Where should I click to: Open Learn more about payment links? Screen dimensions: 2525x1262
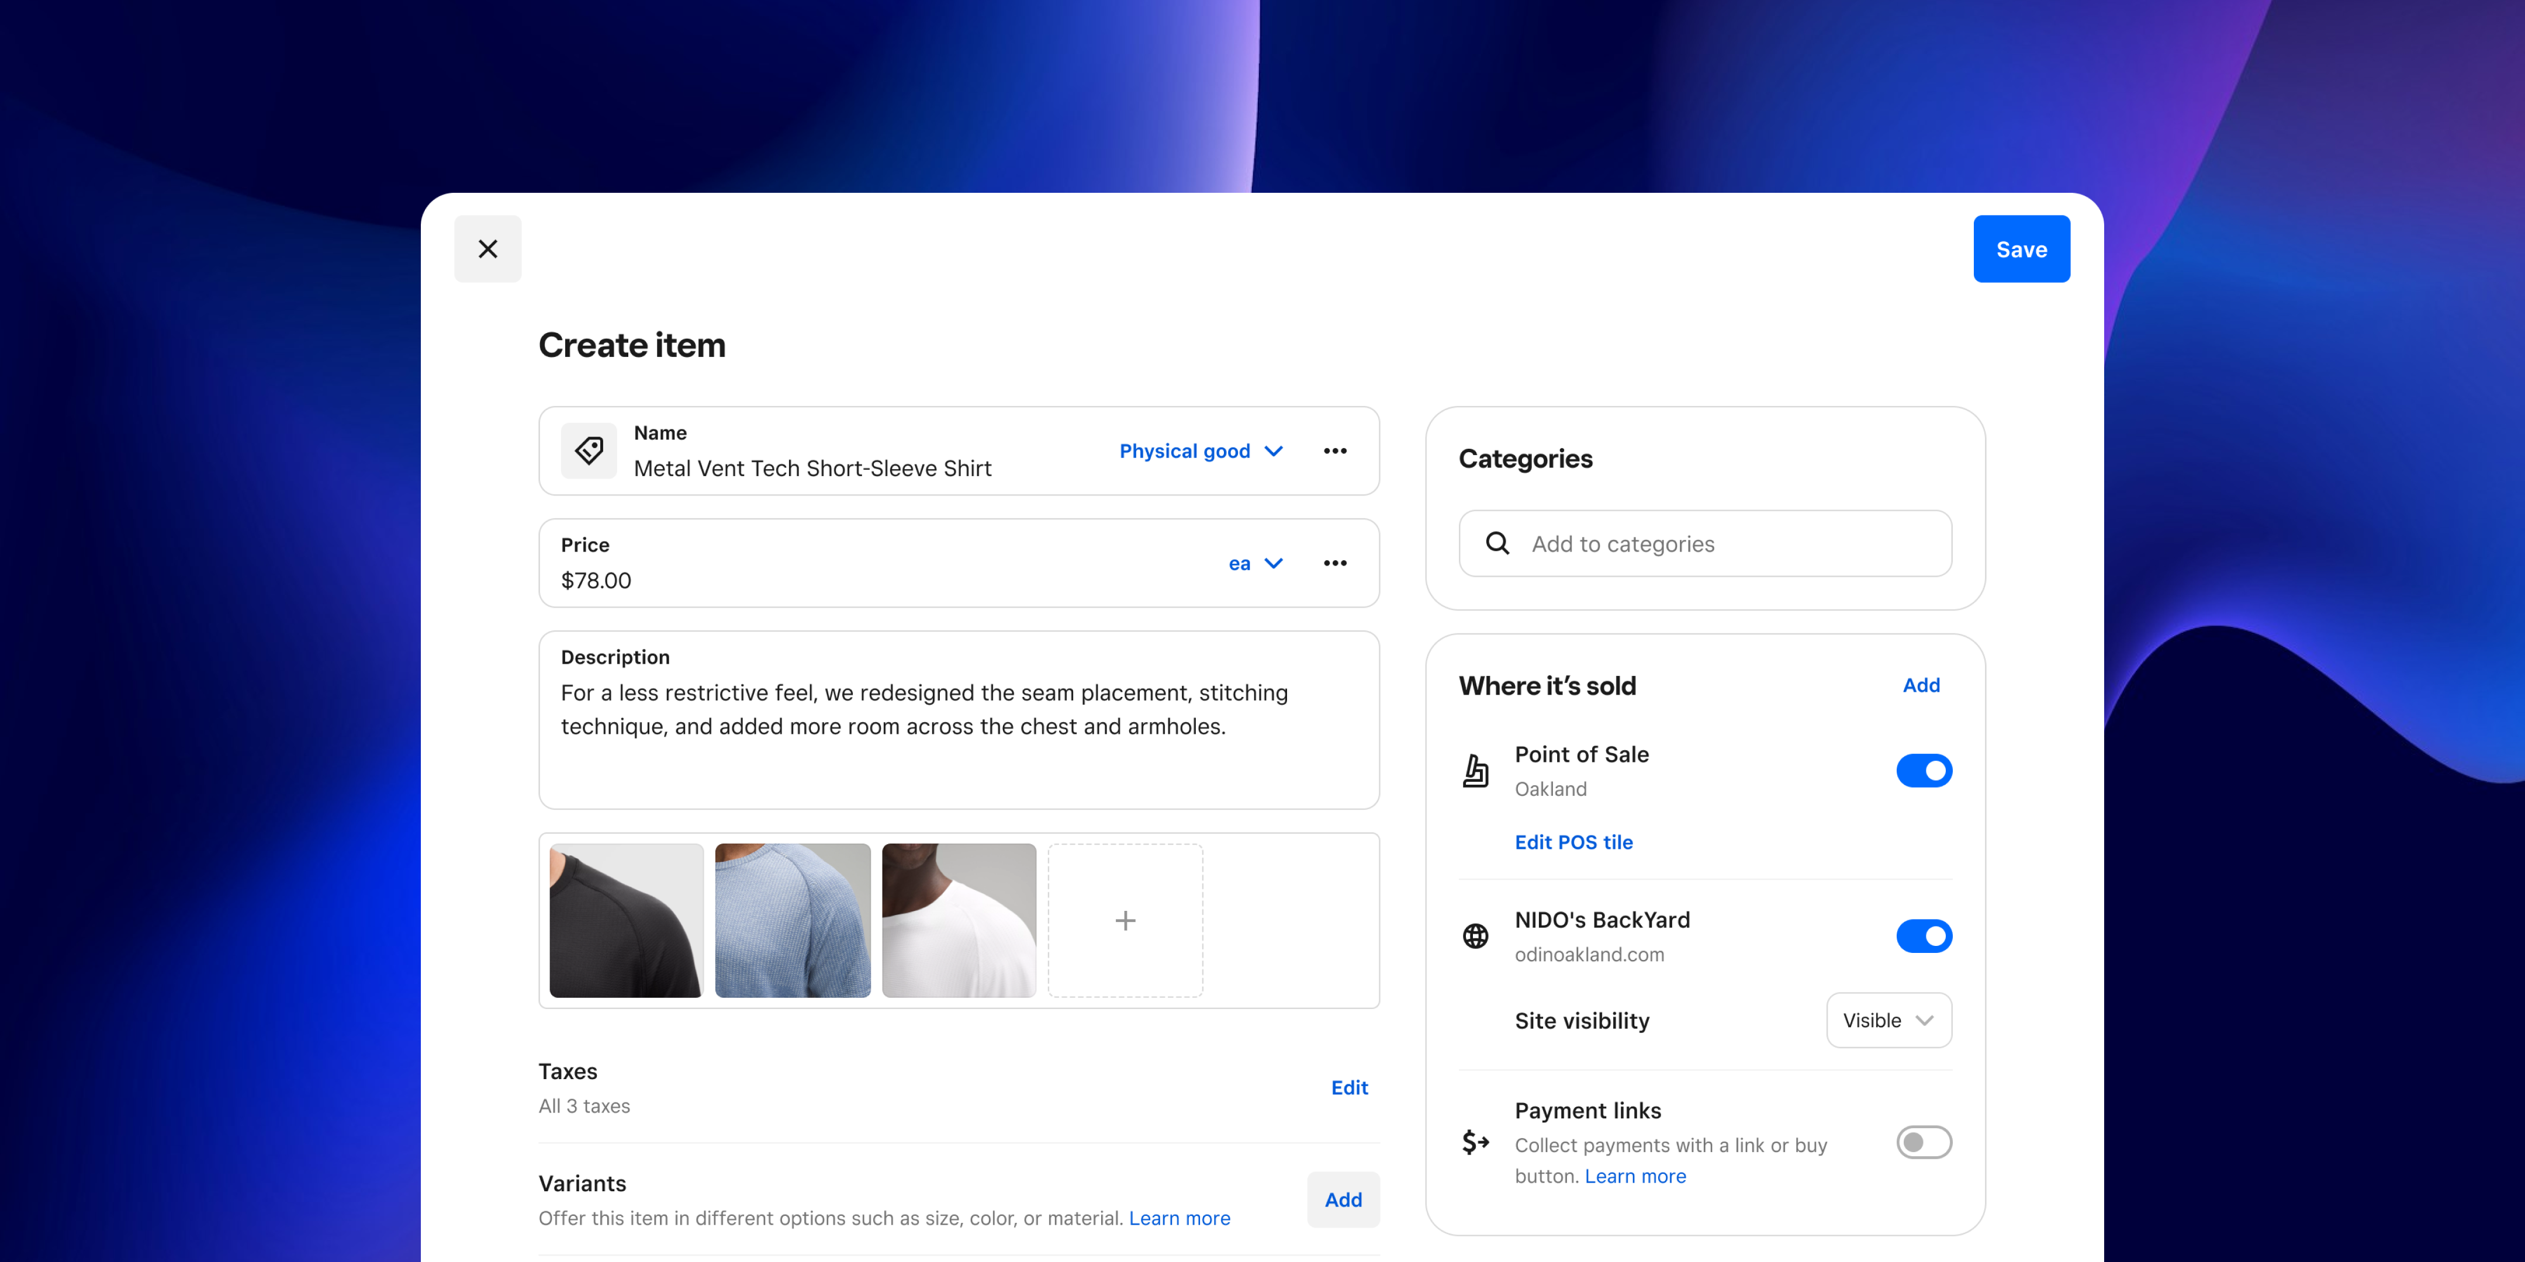[1635, 1176]
